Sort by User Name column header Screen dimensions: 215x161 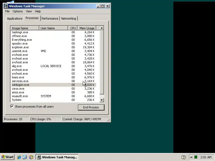coord(53,28)
